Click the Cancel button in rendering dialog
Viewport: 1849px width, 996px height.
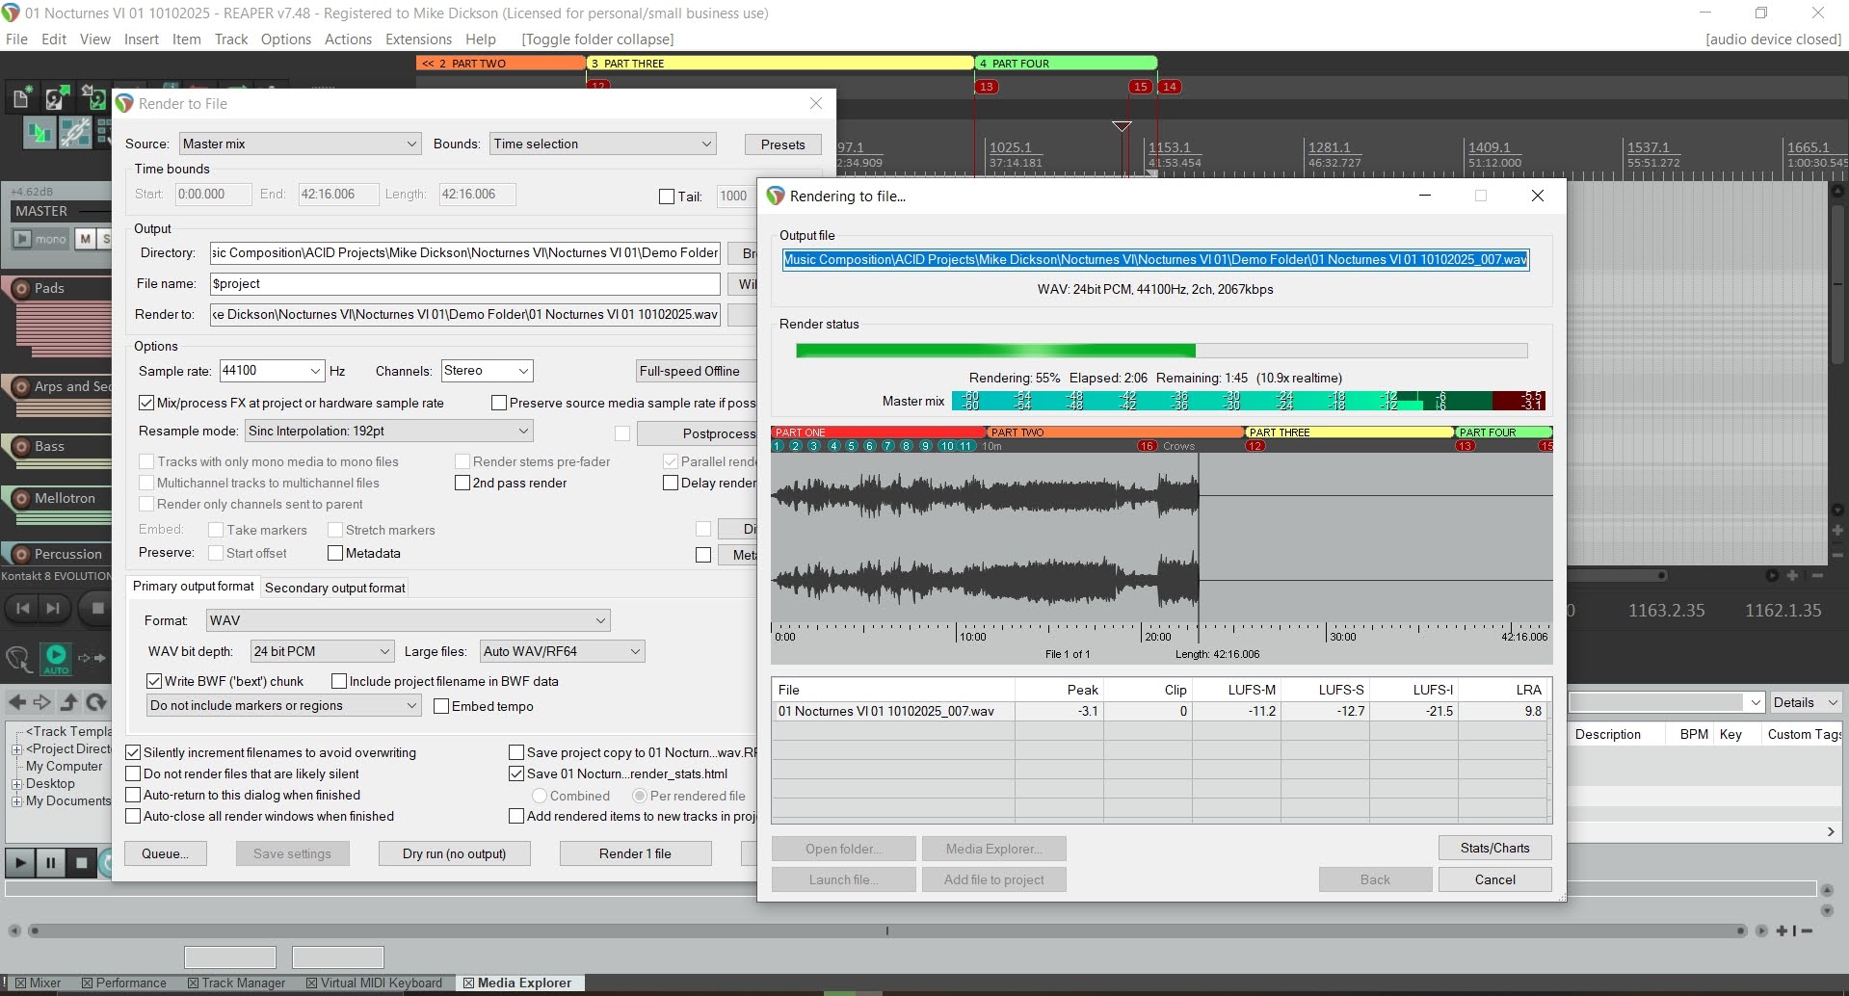(x=1493, y=879)
